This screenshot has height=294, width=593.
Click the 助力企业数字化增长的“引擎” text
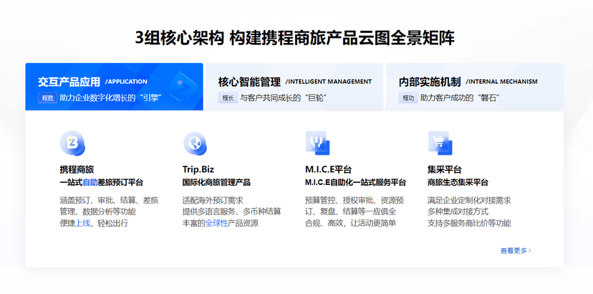(x=111, y=98)
